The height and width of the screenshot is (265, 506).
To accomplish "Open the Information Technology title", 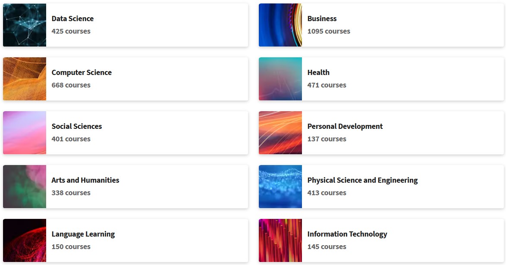I will tap(347, 234).
